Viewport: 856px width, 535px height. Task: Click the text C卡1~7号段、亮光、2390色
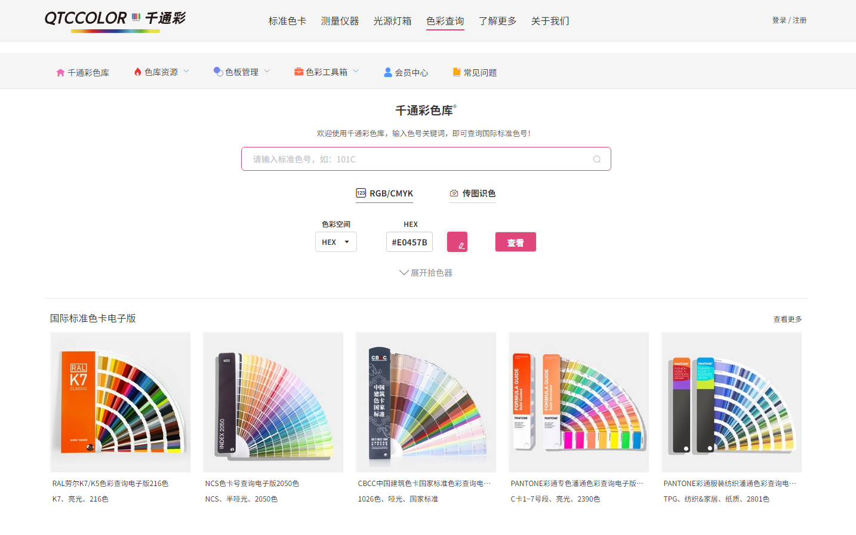coord(555,499)
